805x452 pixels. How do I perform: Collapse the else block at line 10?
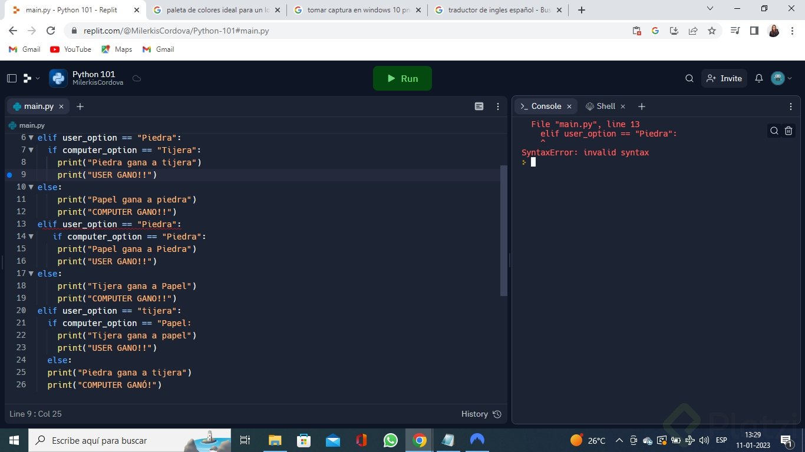click(31, 187)
